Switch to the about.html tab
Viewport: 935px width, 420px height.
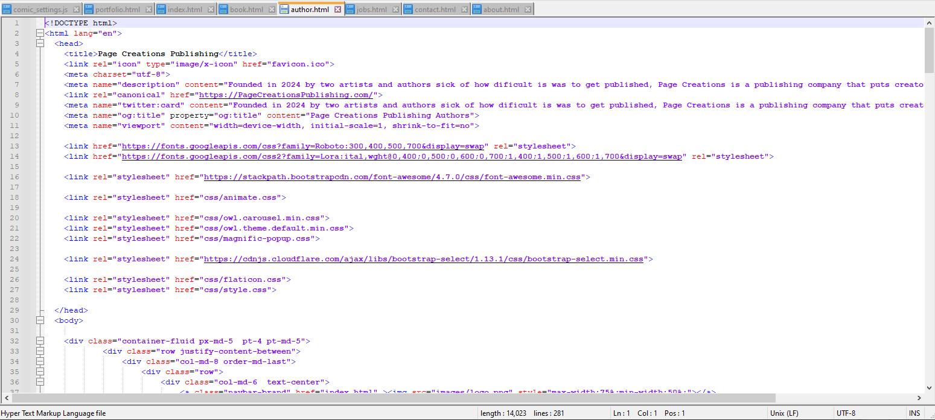point(501,10)
